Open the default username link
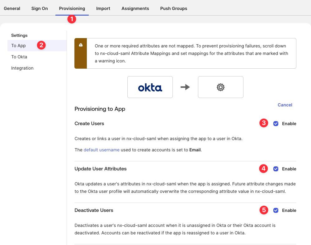Screen dimensions: 311x245 (x=101, y=149)
